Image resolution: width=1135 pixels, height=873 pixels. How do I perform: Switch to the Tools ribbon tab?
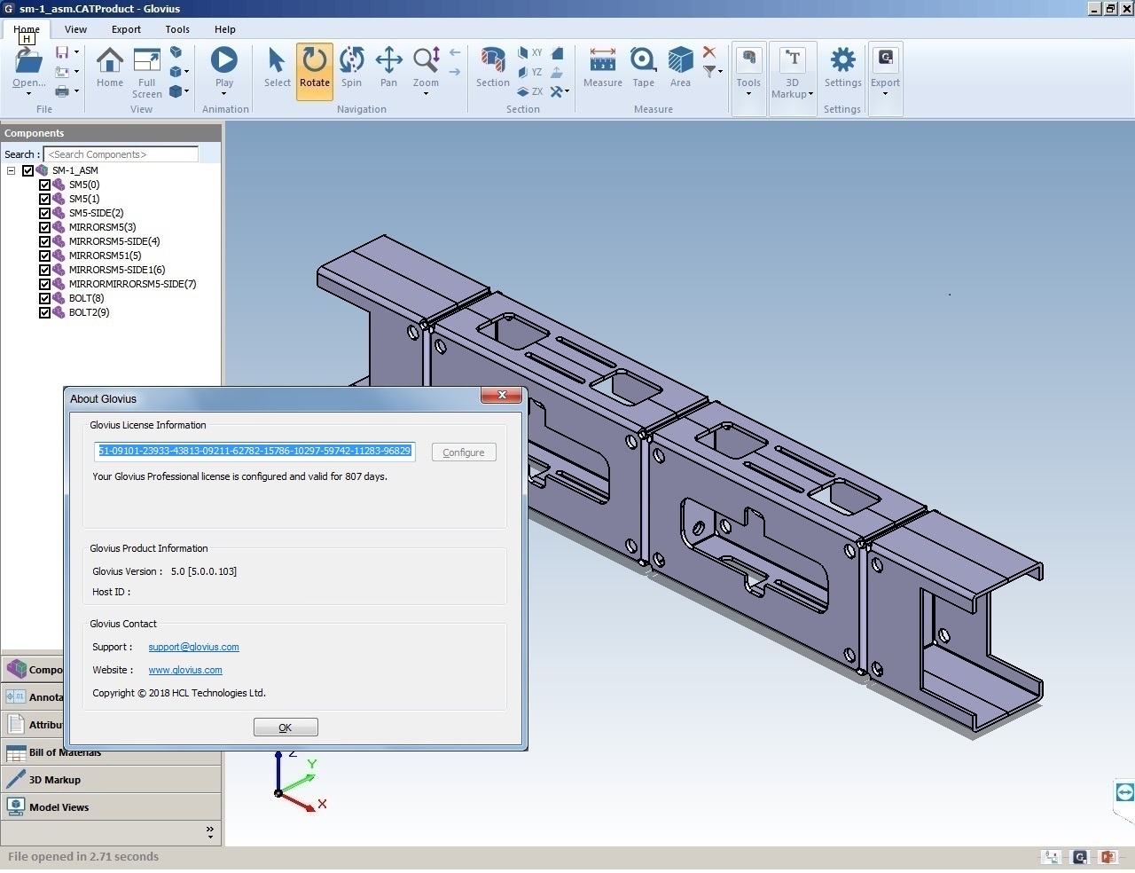pyautogui.click(x=177, y=29)
